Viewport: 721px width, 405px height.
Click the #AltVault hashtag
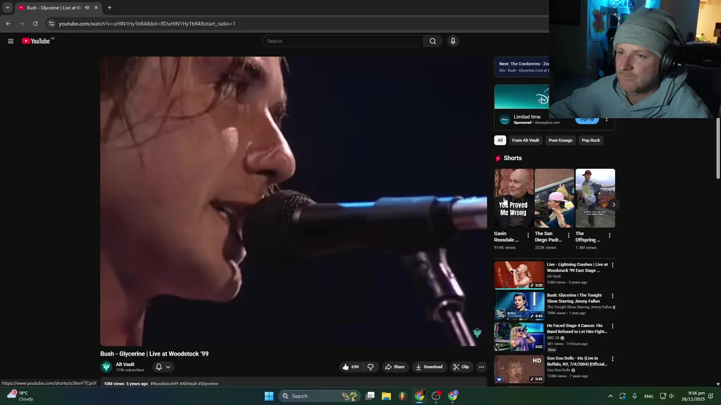pyautogui.click(x=188, y=384)
